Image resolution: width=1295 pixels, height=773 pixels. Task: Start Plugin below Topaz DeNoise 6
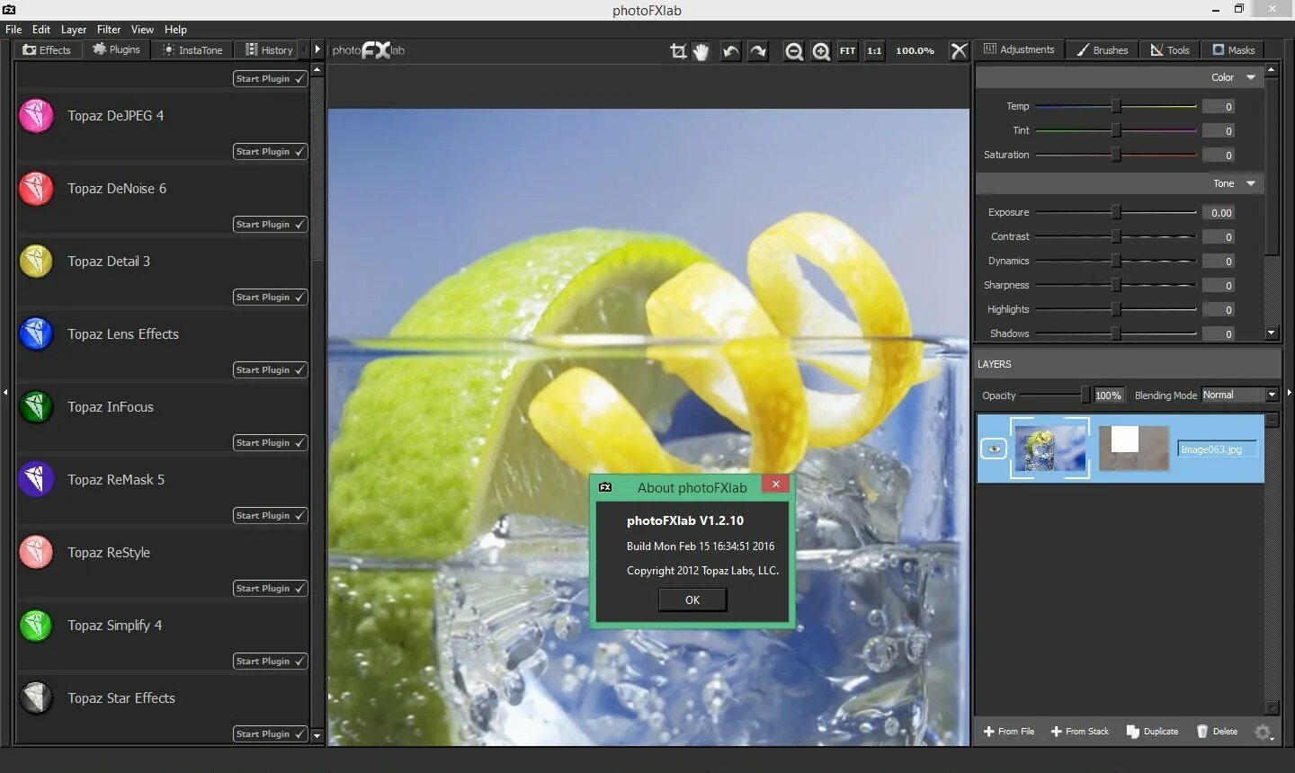click(270, 225)
